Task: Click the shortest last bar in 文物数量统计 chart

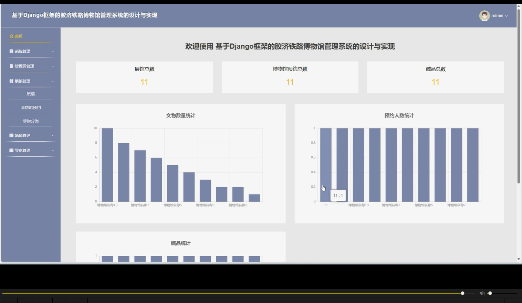Action: click(254, 198)
